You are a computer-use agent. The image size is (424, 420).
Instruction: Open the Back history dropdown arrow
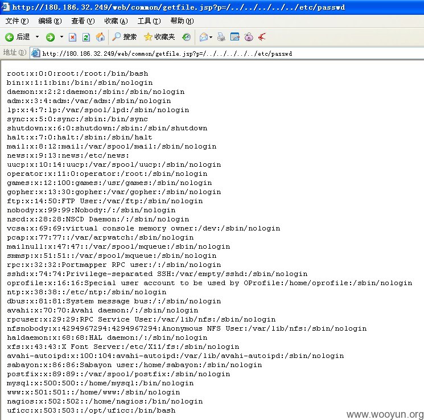pos(38,37)
